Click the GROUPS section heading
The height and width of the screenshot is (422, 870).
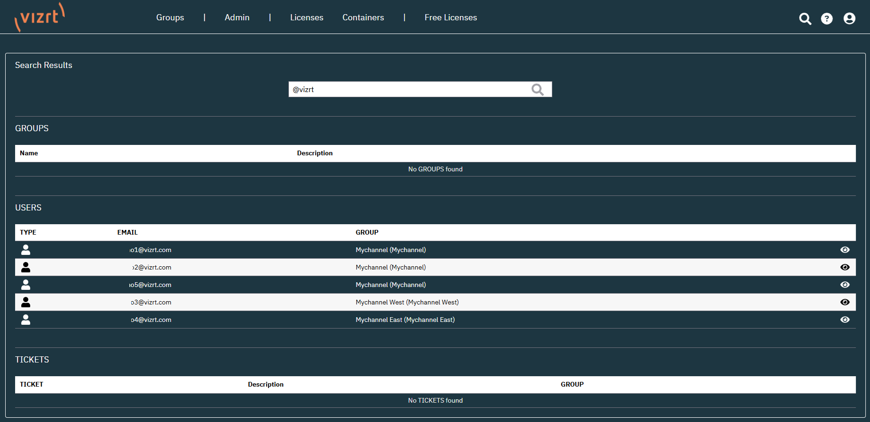(32, 128)
